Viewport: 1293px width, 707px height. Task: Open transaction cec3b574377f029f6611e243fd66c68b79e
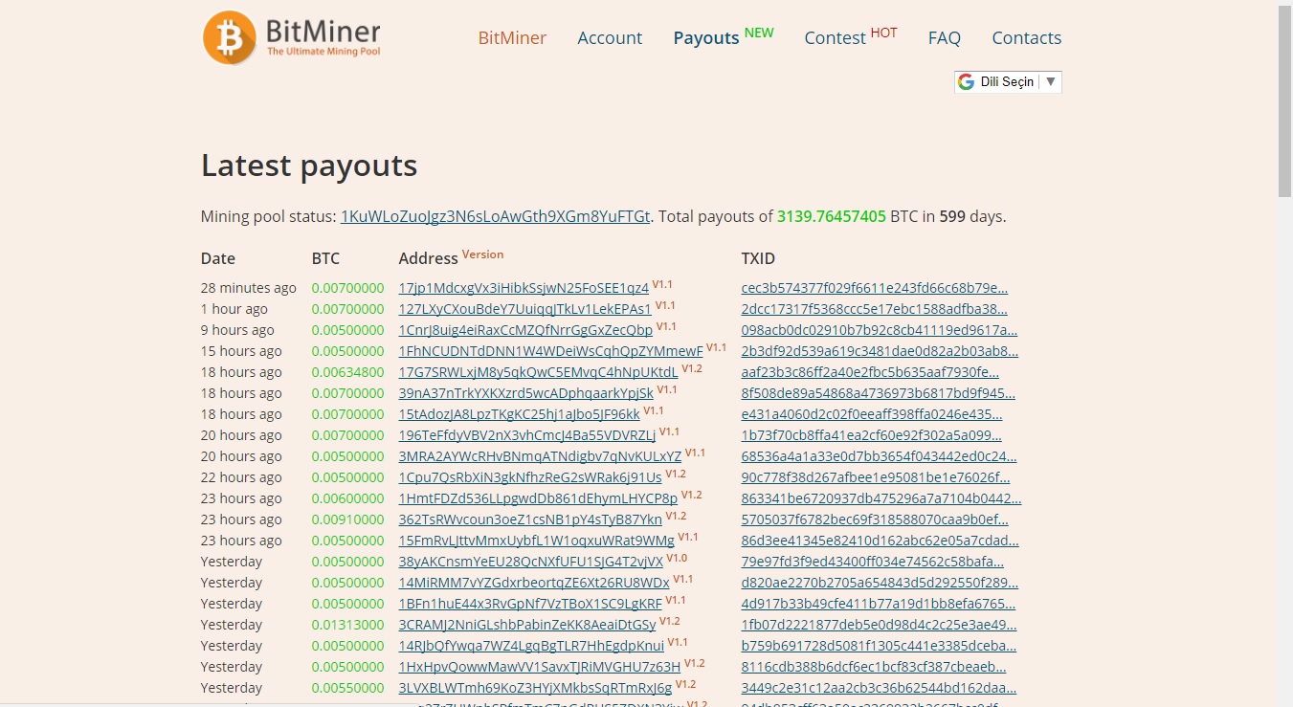[x=875, y=288]
